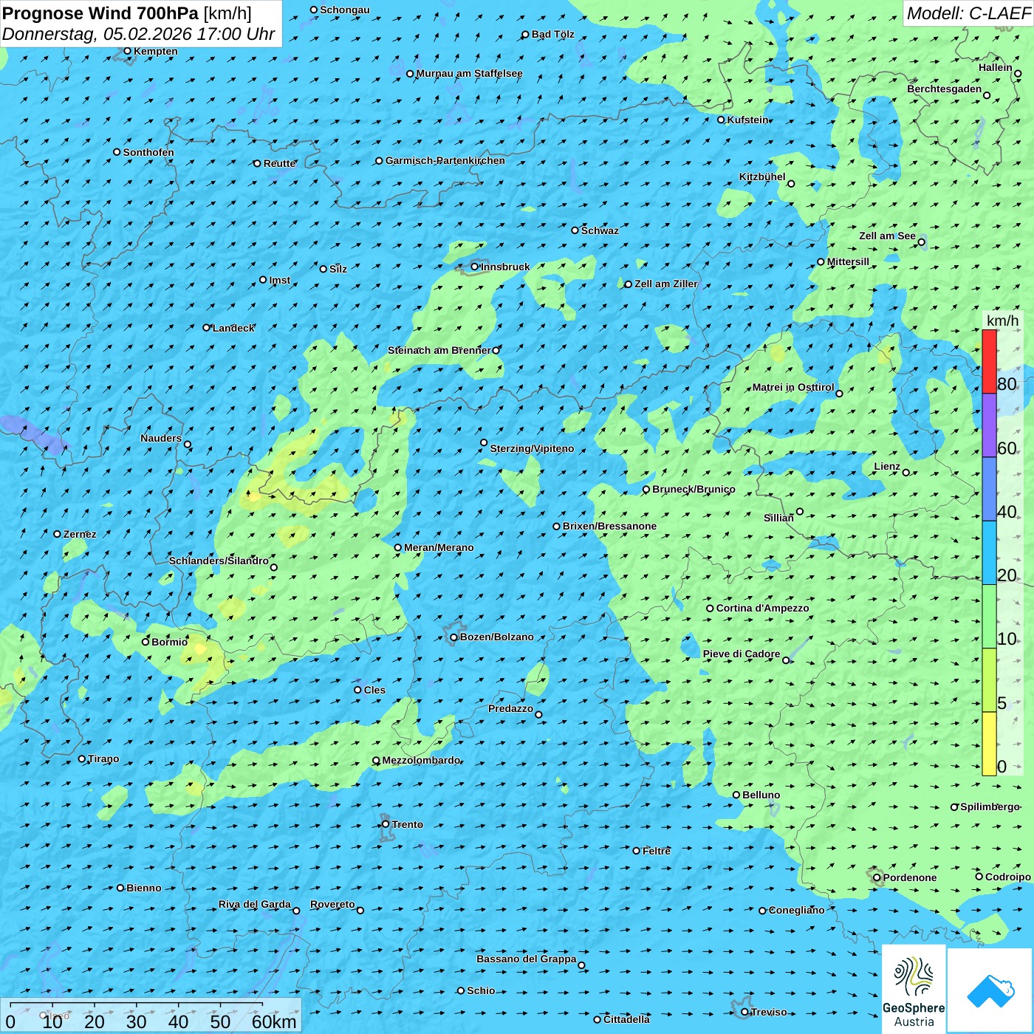Select the red 80 km/h legend color
The image size is (1034, 1034).
[x=989, y=361]
